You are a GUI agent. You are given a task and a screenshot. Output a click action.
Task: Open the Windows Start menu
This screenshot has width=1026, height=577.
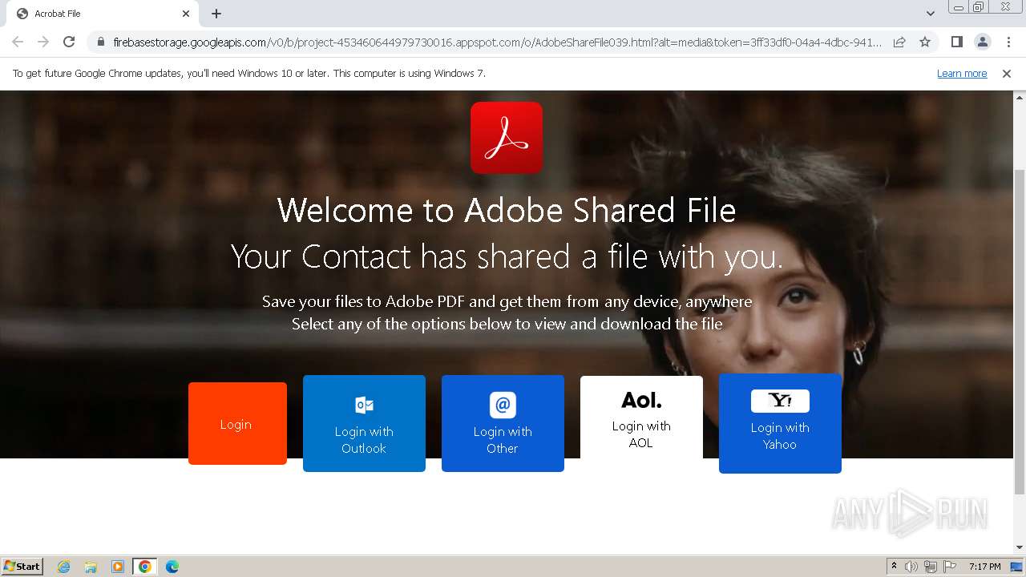pos(22,566)
